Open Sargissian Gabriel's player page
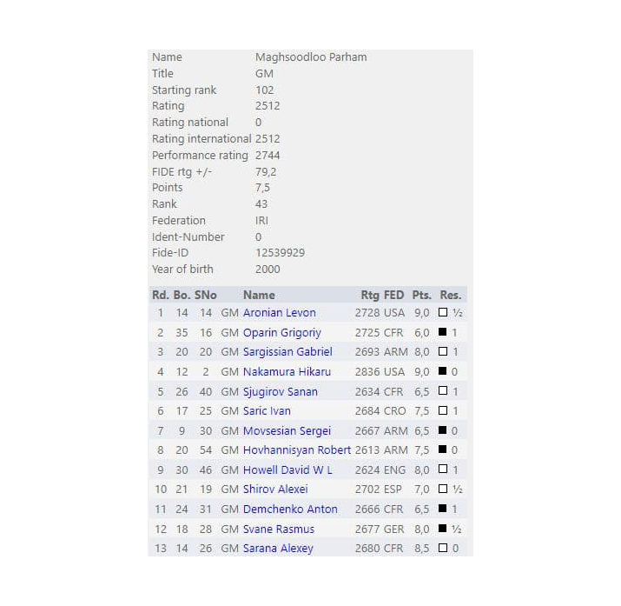 [x=287, y=351]
